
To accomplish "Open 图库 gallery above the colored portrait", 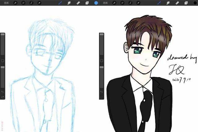I will point(105,3).
